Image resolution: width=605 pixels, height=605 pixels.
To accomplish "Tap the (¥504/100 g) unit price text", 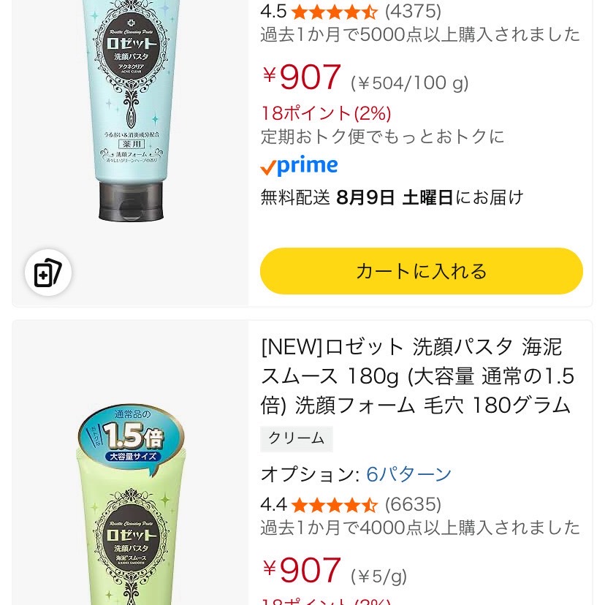I will click(x=410, y=83).
